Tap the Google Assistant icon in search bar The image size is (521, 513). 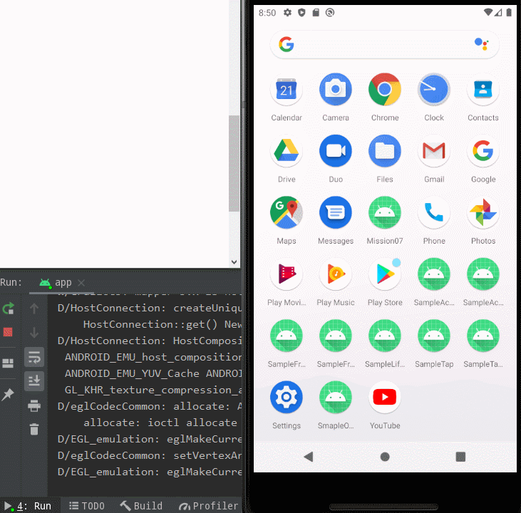[481, 44]
